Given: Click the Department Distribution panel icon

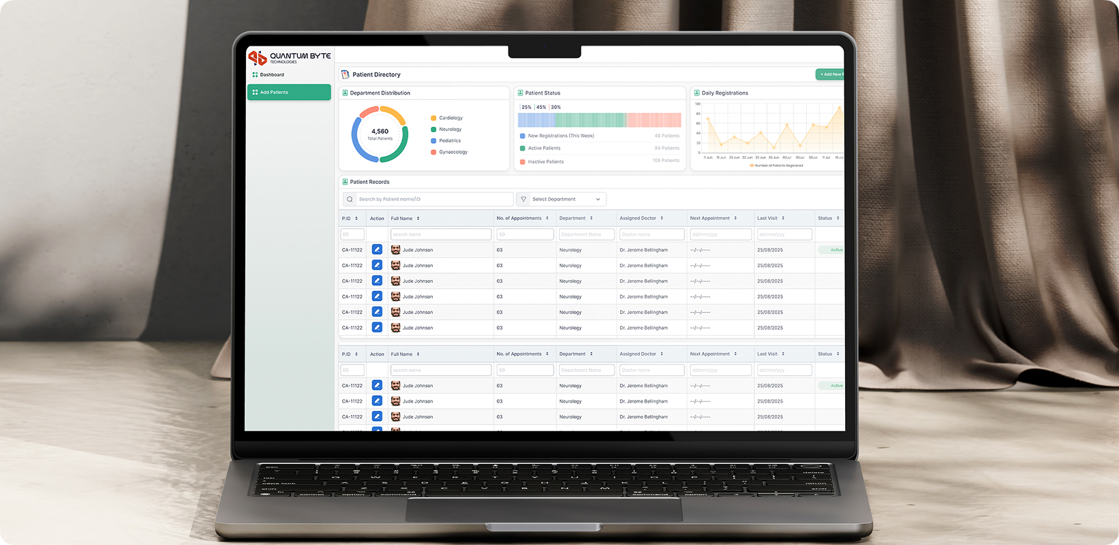Looking at the screenshot, I should click(345, 93).
